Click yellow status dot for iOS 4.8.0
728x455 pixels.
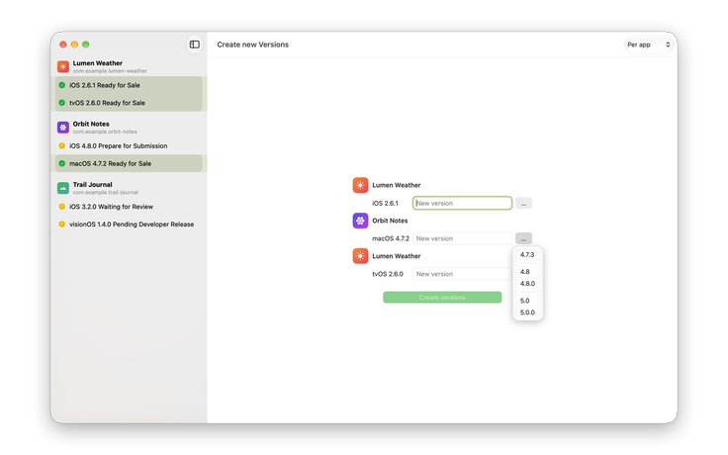point(61,145)
